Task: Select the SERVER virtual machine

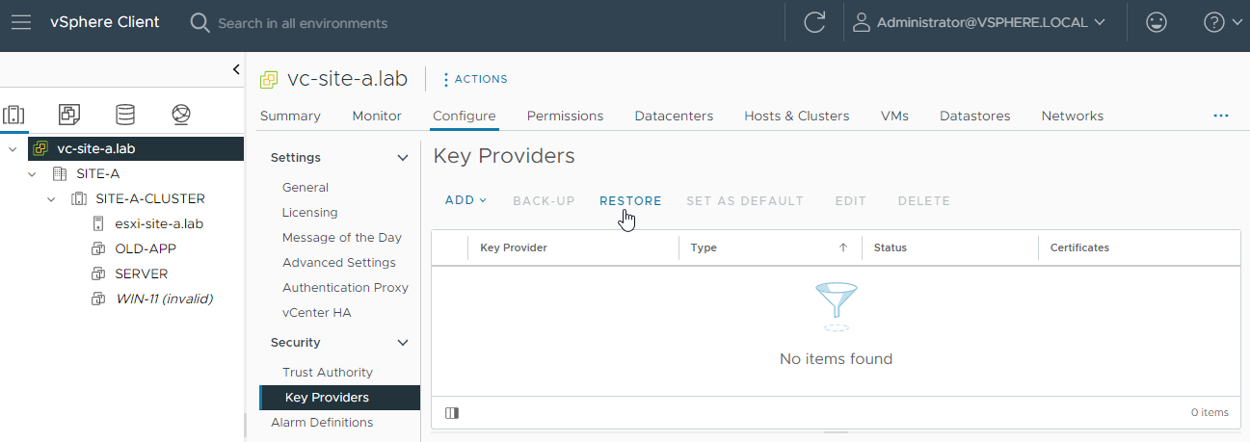Action: (142, 273)
